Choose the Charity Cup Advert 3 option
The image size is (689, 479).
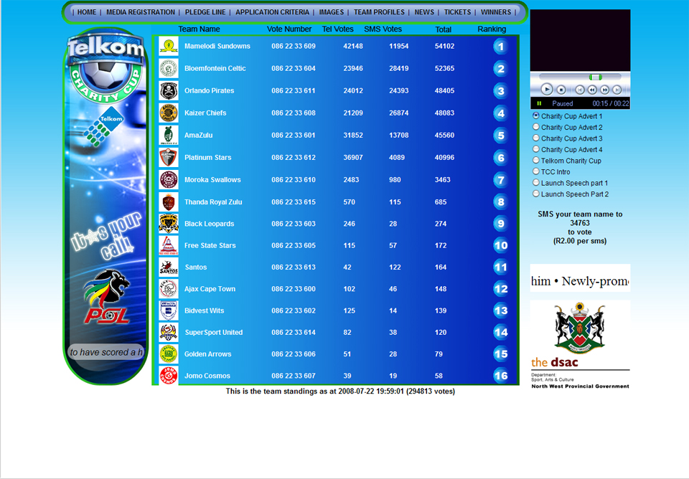[x=535, y=138]
